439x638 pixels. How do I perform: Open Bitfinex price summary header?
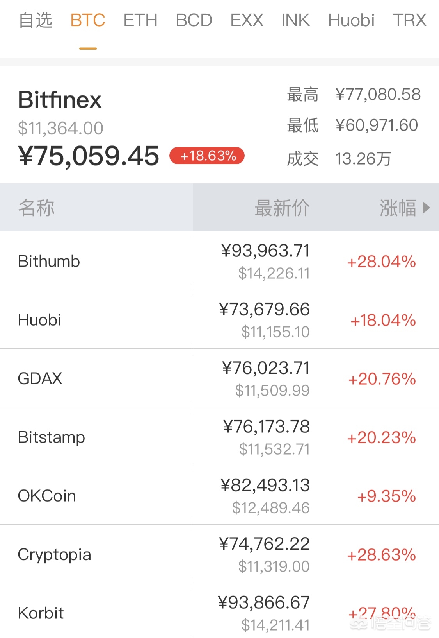point(60,100)
